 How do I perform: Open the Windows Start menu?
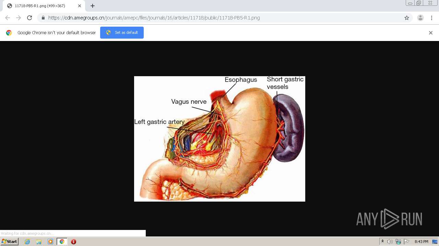tap(9, 242)
